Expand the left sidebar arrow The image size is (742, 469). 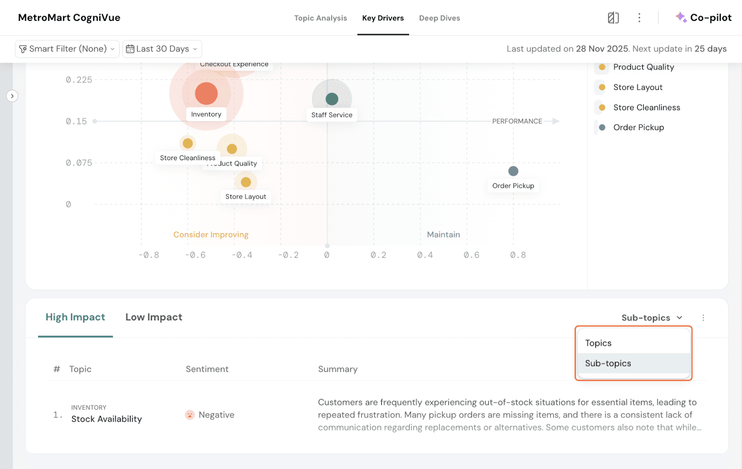12,96
